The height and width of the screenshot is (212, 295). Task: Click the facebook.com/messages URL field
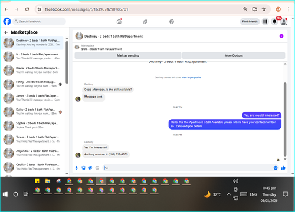click(x=87, y=9)
